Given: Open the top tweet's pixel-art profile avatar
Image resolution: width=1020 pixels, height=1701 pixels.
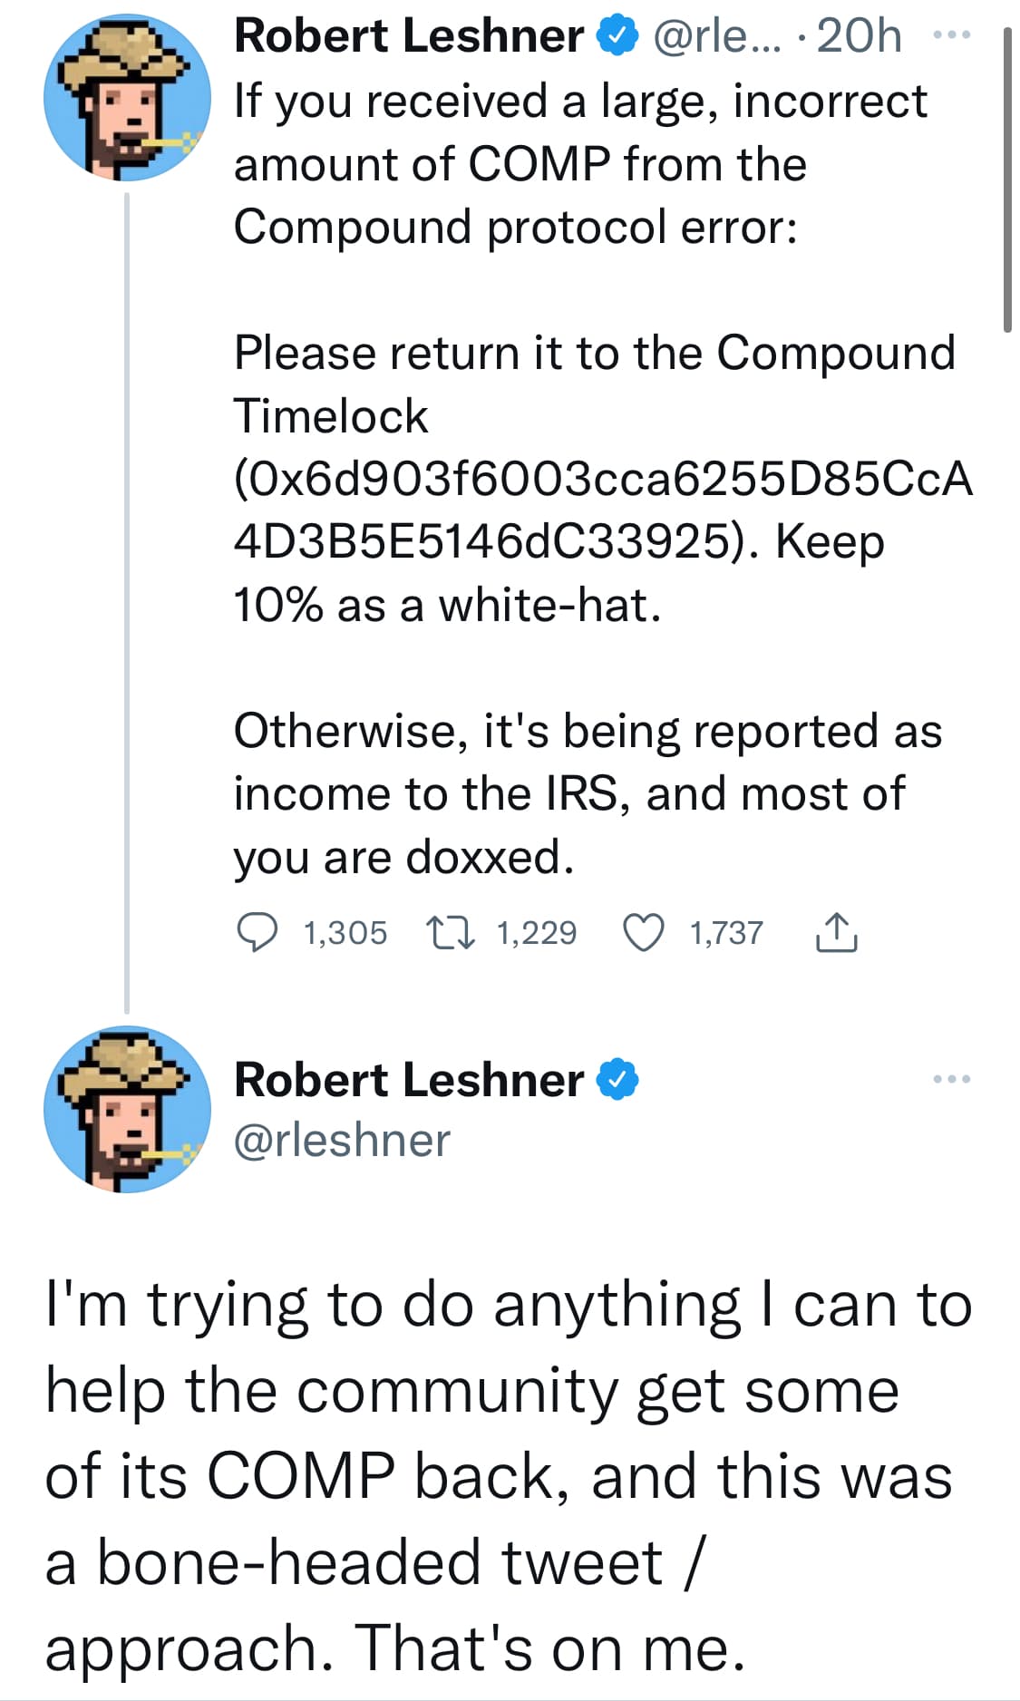Looking at the screenshot, I should click(x=127, y=97).
